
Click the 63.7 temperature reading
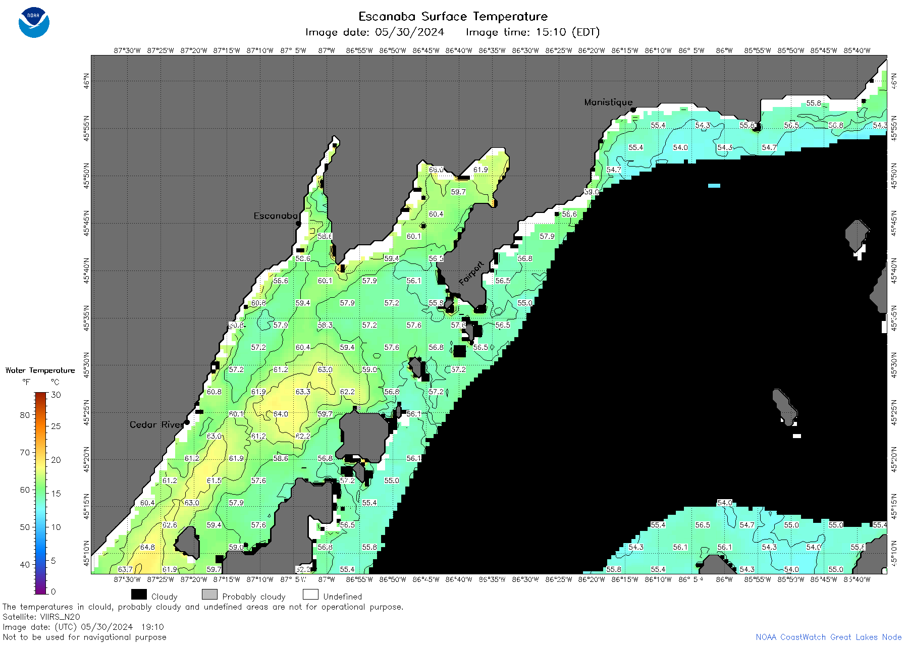pos(125,569)
